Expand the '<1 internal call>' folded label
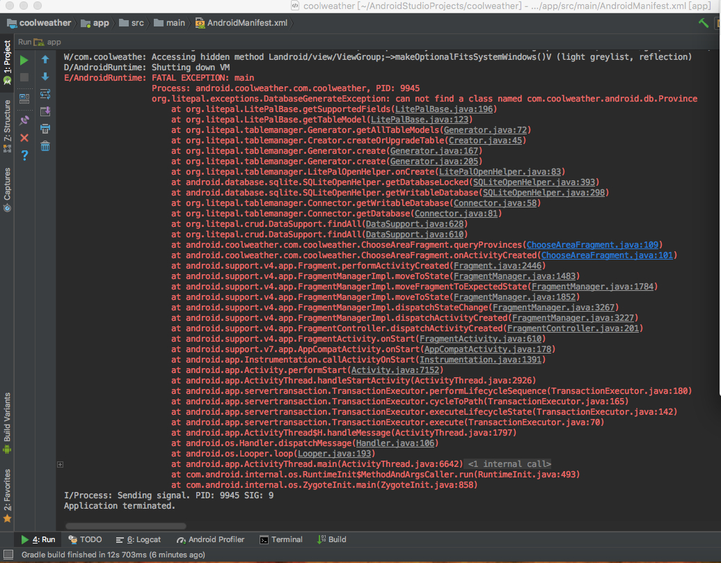Screen dimensions: 721x563 click(x=509, y=464)
